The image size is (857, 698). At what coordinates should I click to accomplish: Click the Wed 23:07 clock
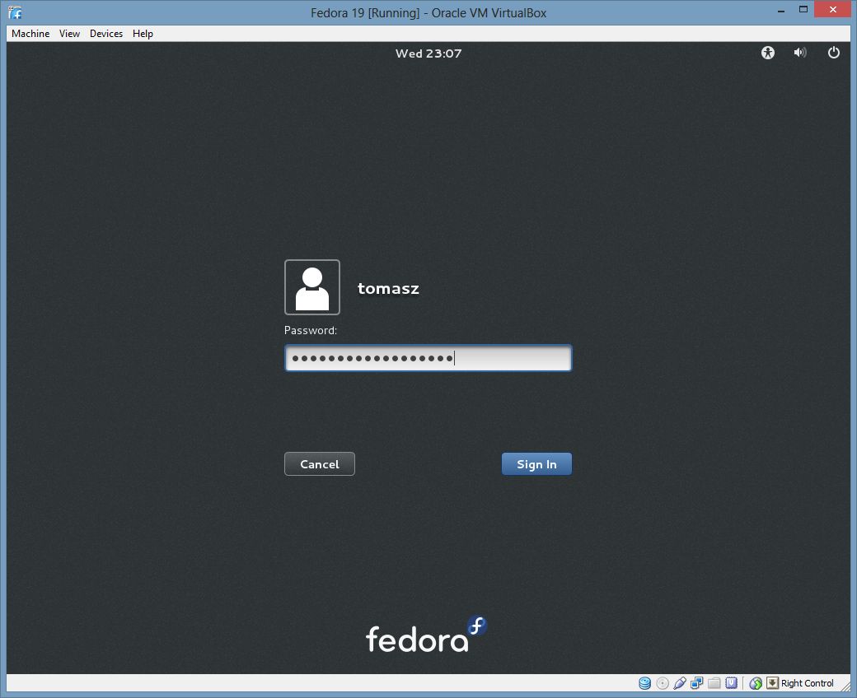[428, 54]
